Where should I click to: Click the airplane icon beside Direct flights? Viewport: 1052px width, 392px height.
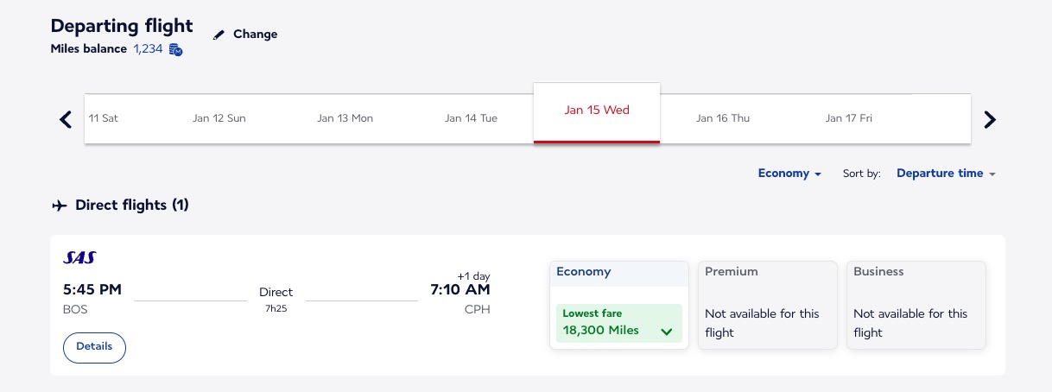tap(60, 205)
